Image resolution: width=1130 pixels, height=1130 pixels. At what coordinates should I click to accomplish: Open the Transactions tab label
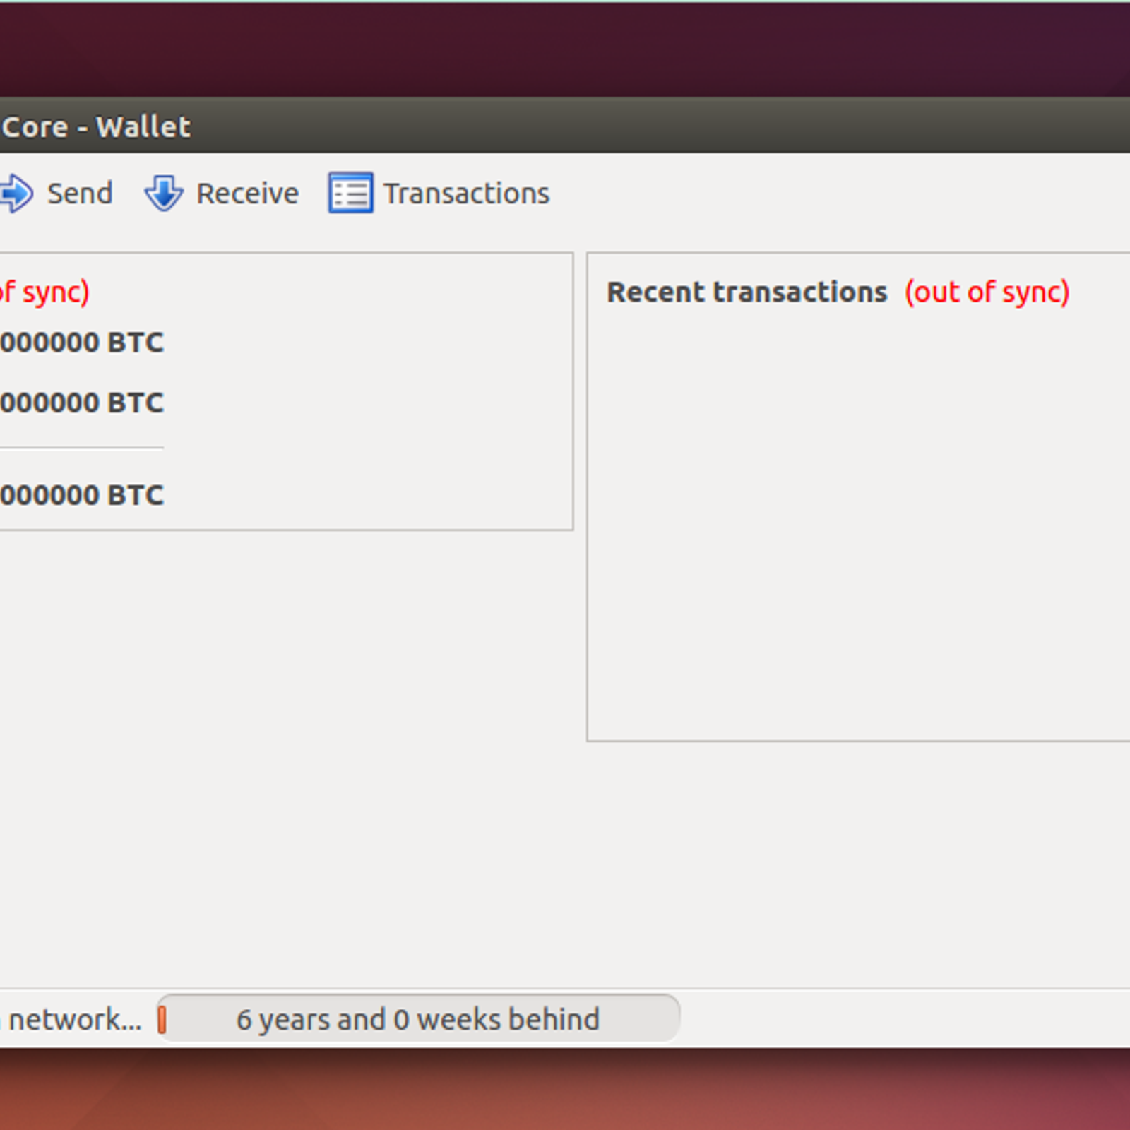(466, 194)
